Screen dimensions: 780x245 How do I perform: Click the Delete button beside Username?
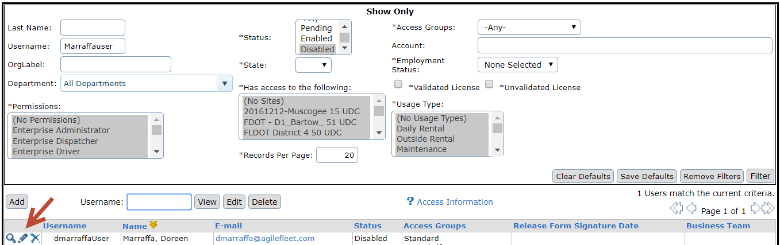click(x=264, y=202)
